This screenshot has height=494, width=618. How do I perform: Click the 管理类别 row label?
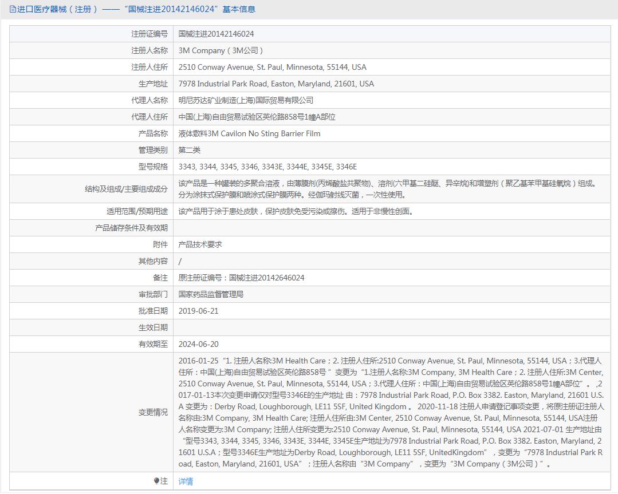pyautogui.click(x=153, y=150)
